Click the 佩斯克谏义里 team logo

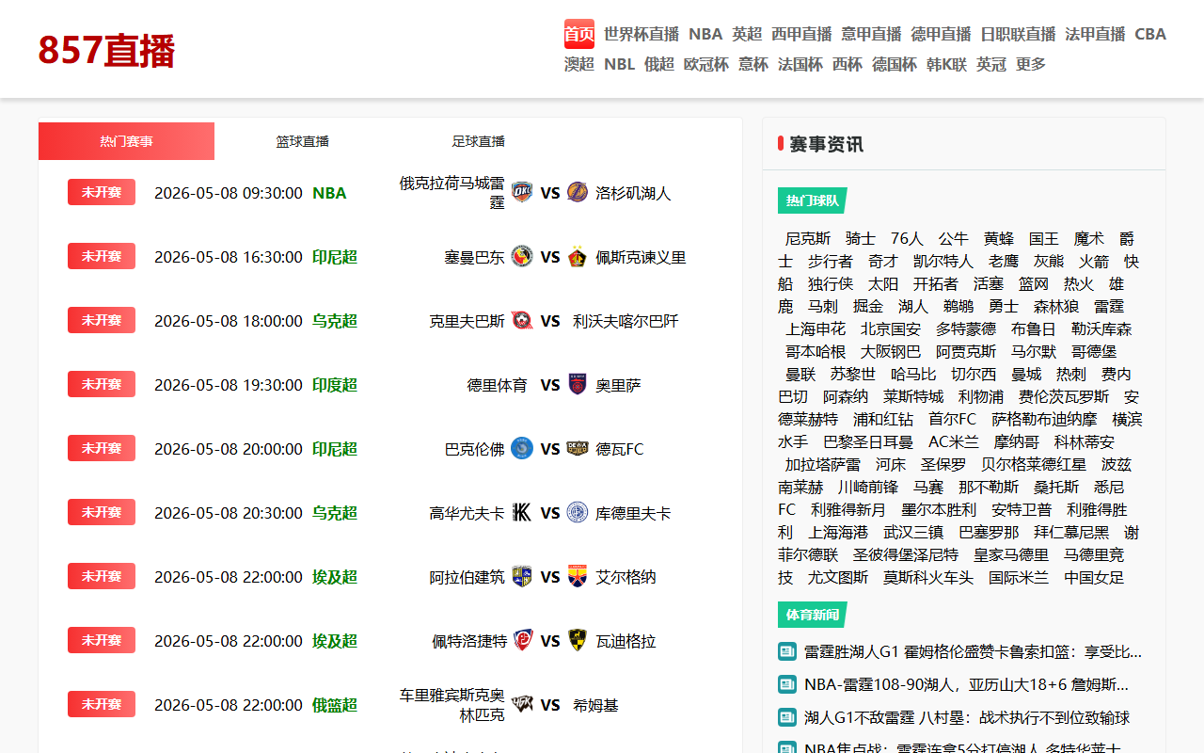578,257
